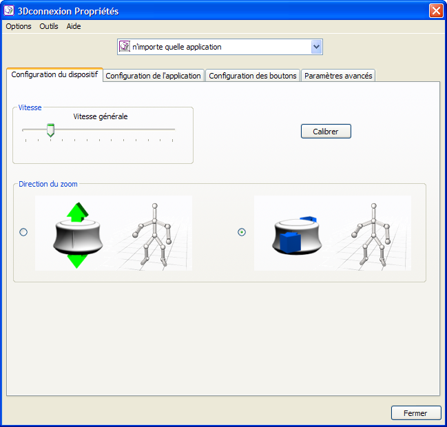Switch to Configuration de l'application tab
This screenshot has height=427, width=447.
(154, 76)
